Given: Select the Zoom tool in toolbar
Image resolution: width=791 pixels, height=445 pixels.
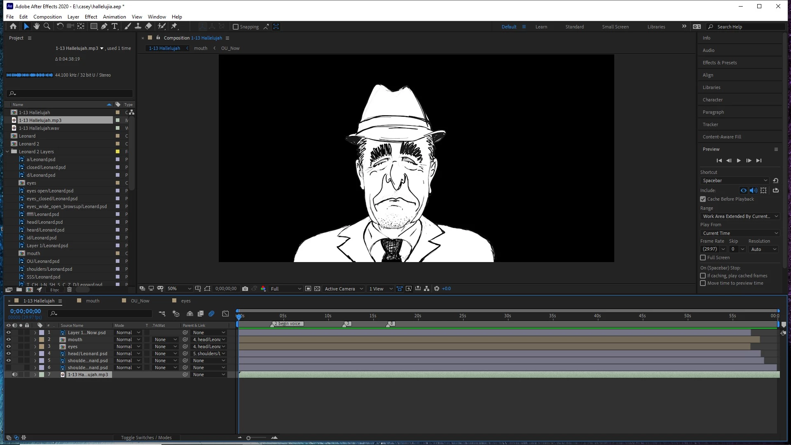Looking at the screenshot, I should coord(47,26).
